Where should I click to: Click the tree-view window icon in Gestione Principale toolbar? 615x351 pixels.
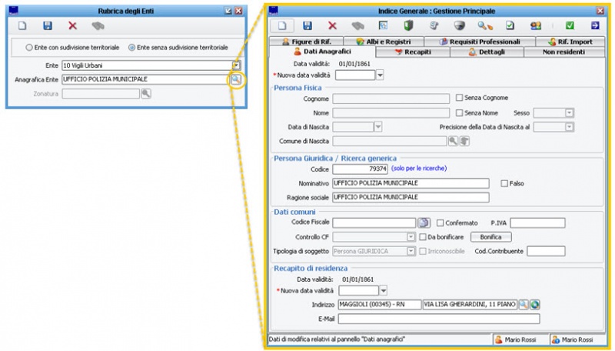coord(383,25)
